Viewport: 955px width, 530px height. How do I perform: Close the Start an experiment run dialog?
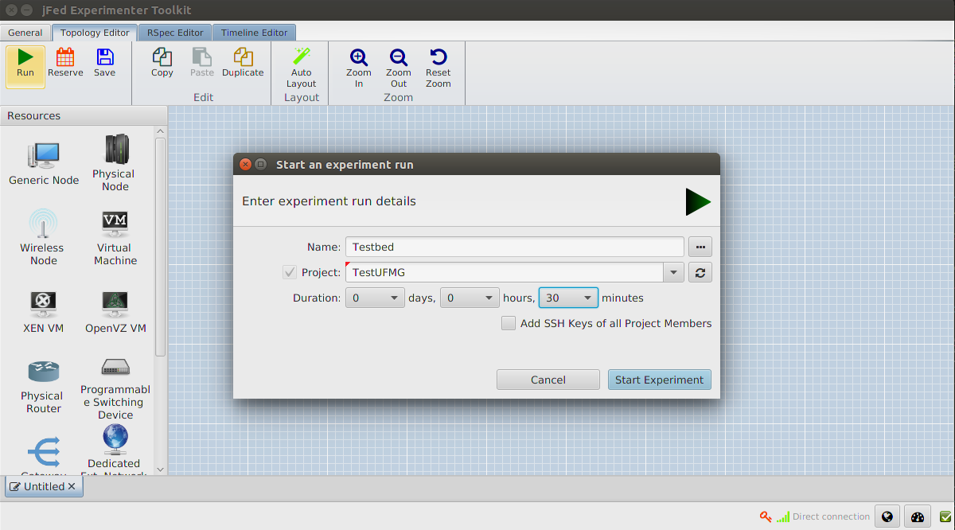click(245, 164)
